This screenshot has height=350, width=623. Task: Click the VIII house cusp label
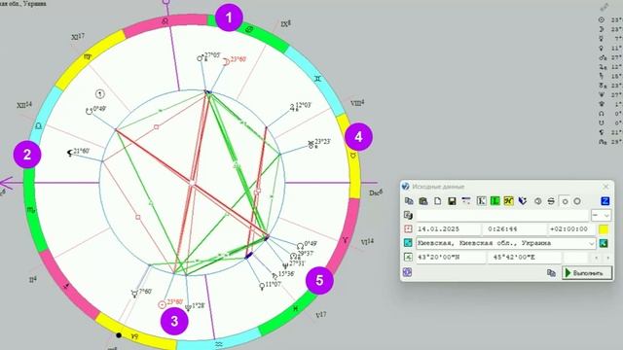pyautogui.click(x=357, y=104)
